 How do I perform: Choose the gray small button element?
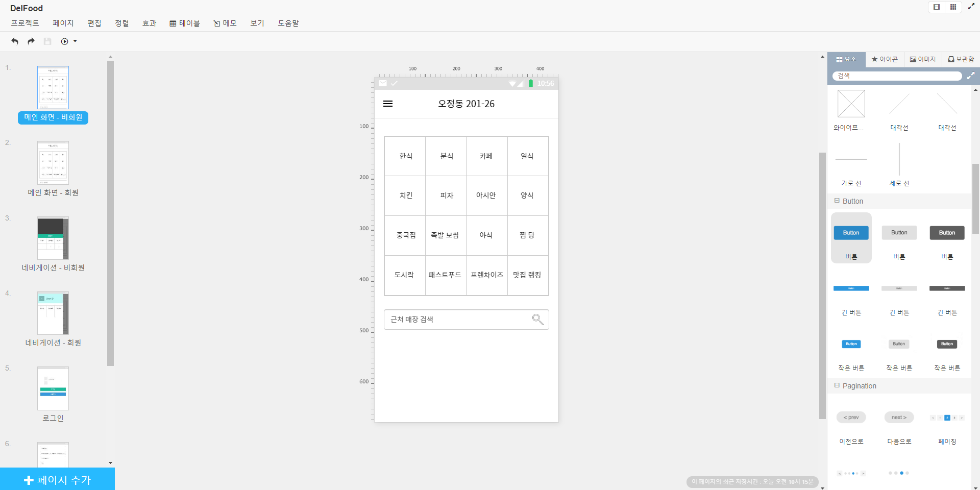coord(899,344)
